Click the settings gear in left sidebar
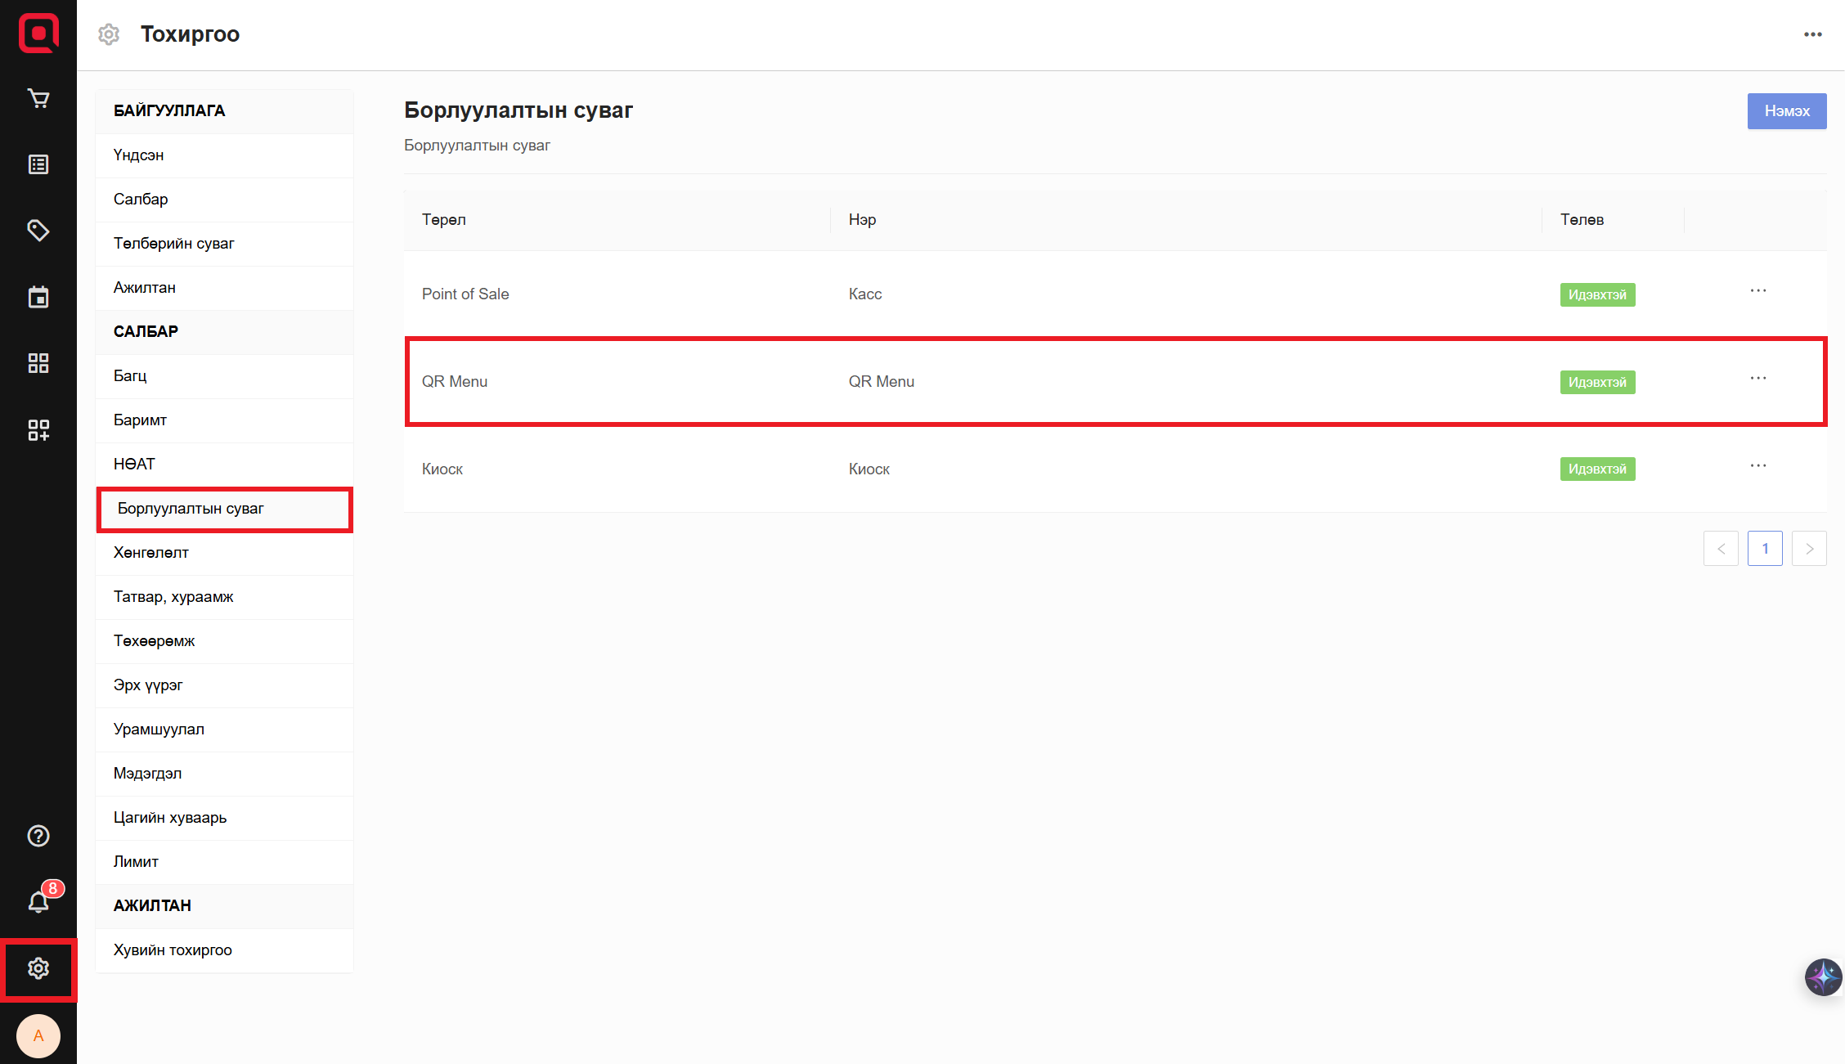Viewport: 1845px width, 1064px height. 38,969
